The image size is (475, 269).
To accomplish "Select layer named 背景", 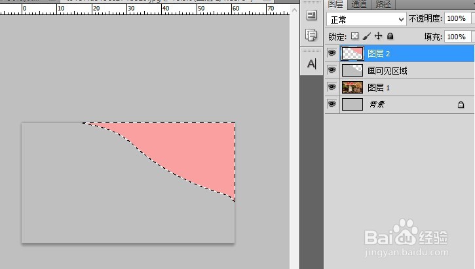I will pyautogui.click(x=377, y=105).
